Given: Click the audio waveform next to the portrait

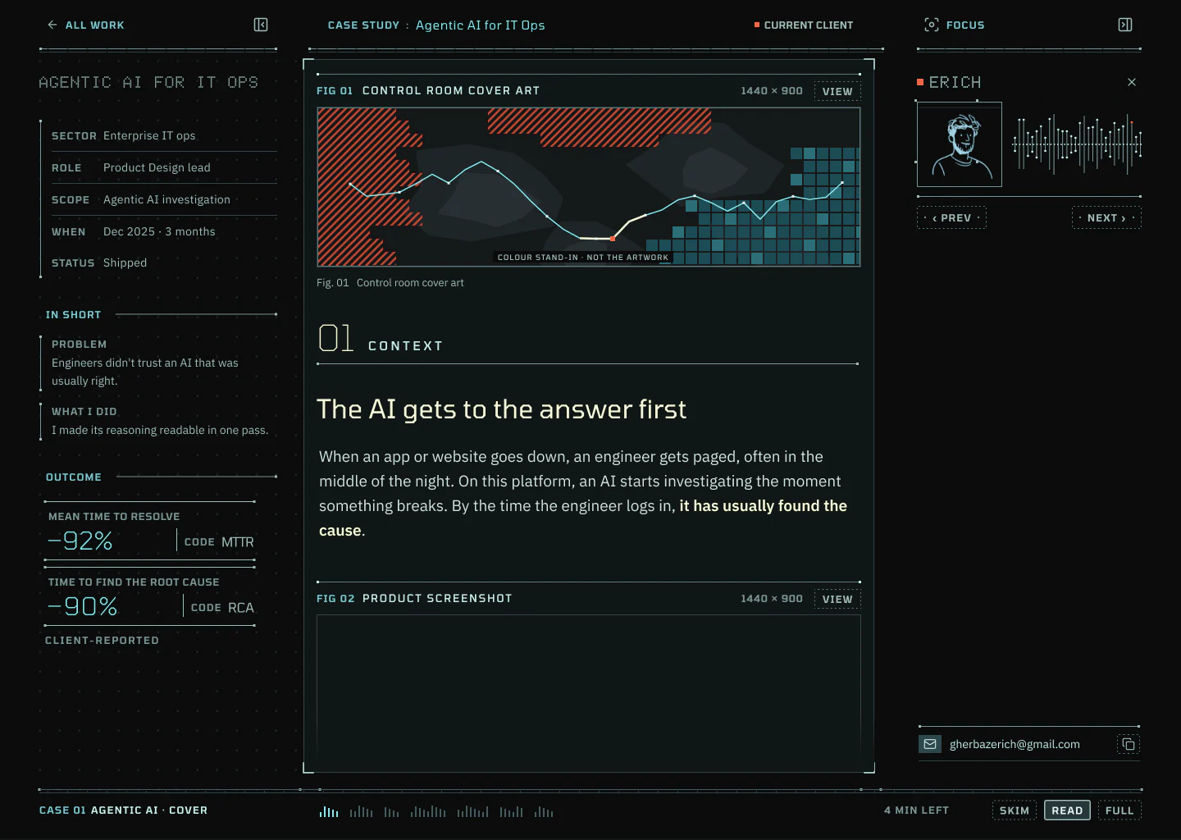Looking at the screenshot, I should coord(1077,144).
